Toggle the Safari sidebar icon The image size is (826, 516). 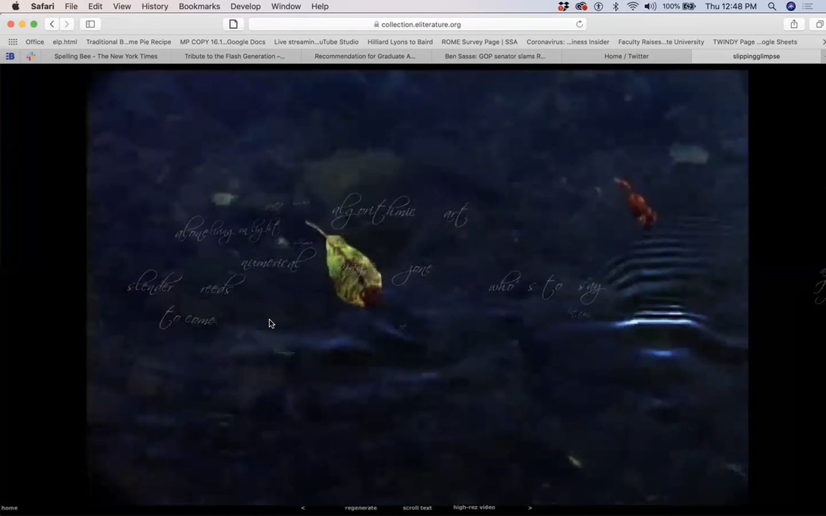(x=90, y=24)
